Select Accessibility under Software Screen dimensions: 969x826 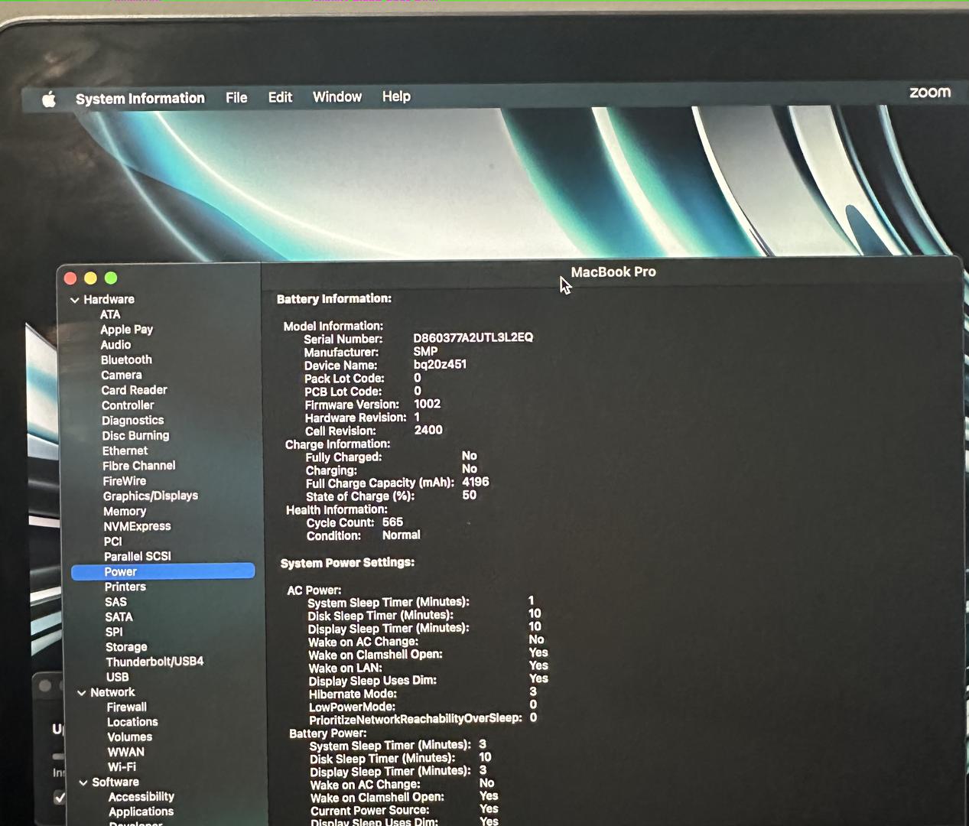coord(141,797)
